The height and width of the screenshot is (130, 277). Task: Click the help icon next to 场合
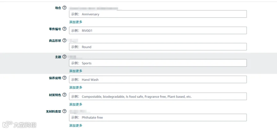(65, 8)
